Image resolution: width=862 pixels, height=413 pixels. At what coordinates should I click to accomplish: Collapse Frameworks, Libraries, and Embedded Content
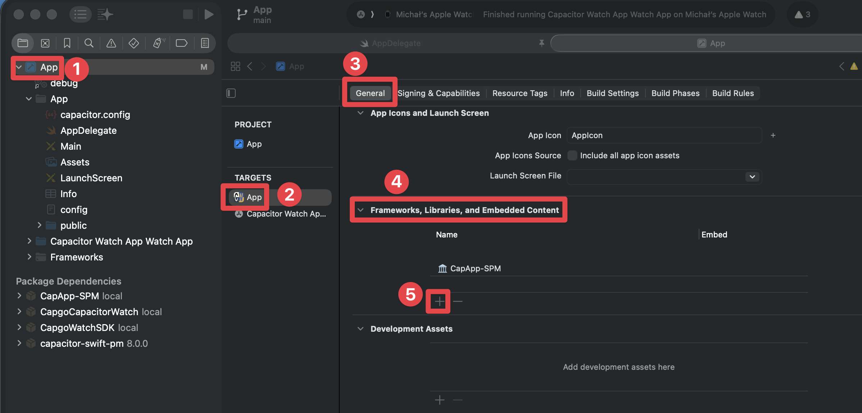point(360,210)
